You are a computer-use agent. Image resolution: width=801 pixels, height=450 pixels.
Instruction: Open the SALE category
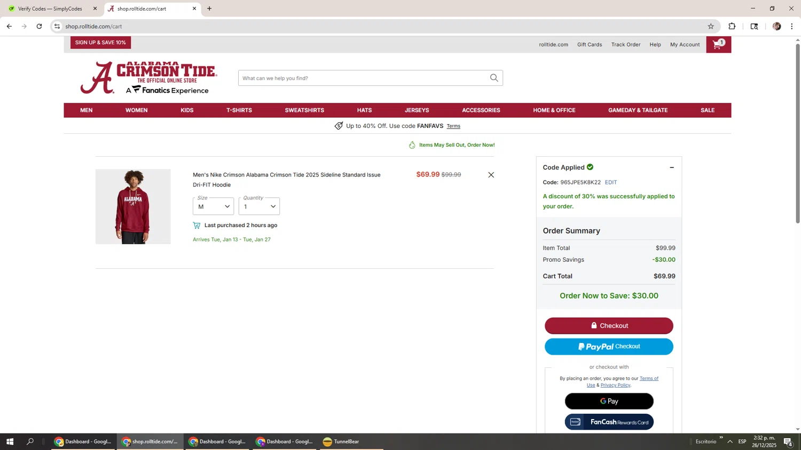tap(708, 110)
